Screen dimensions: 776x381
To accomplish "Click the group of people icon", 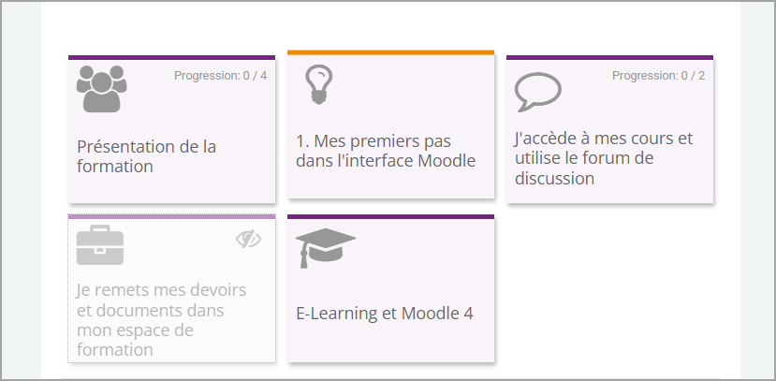I will pos(101,89).
